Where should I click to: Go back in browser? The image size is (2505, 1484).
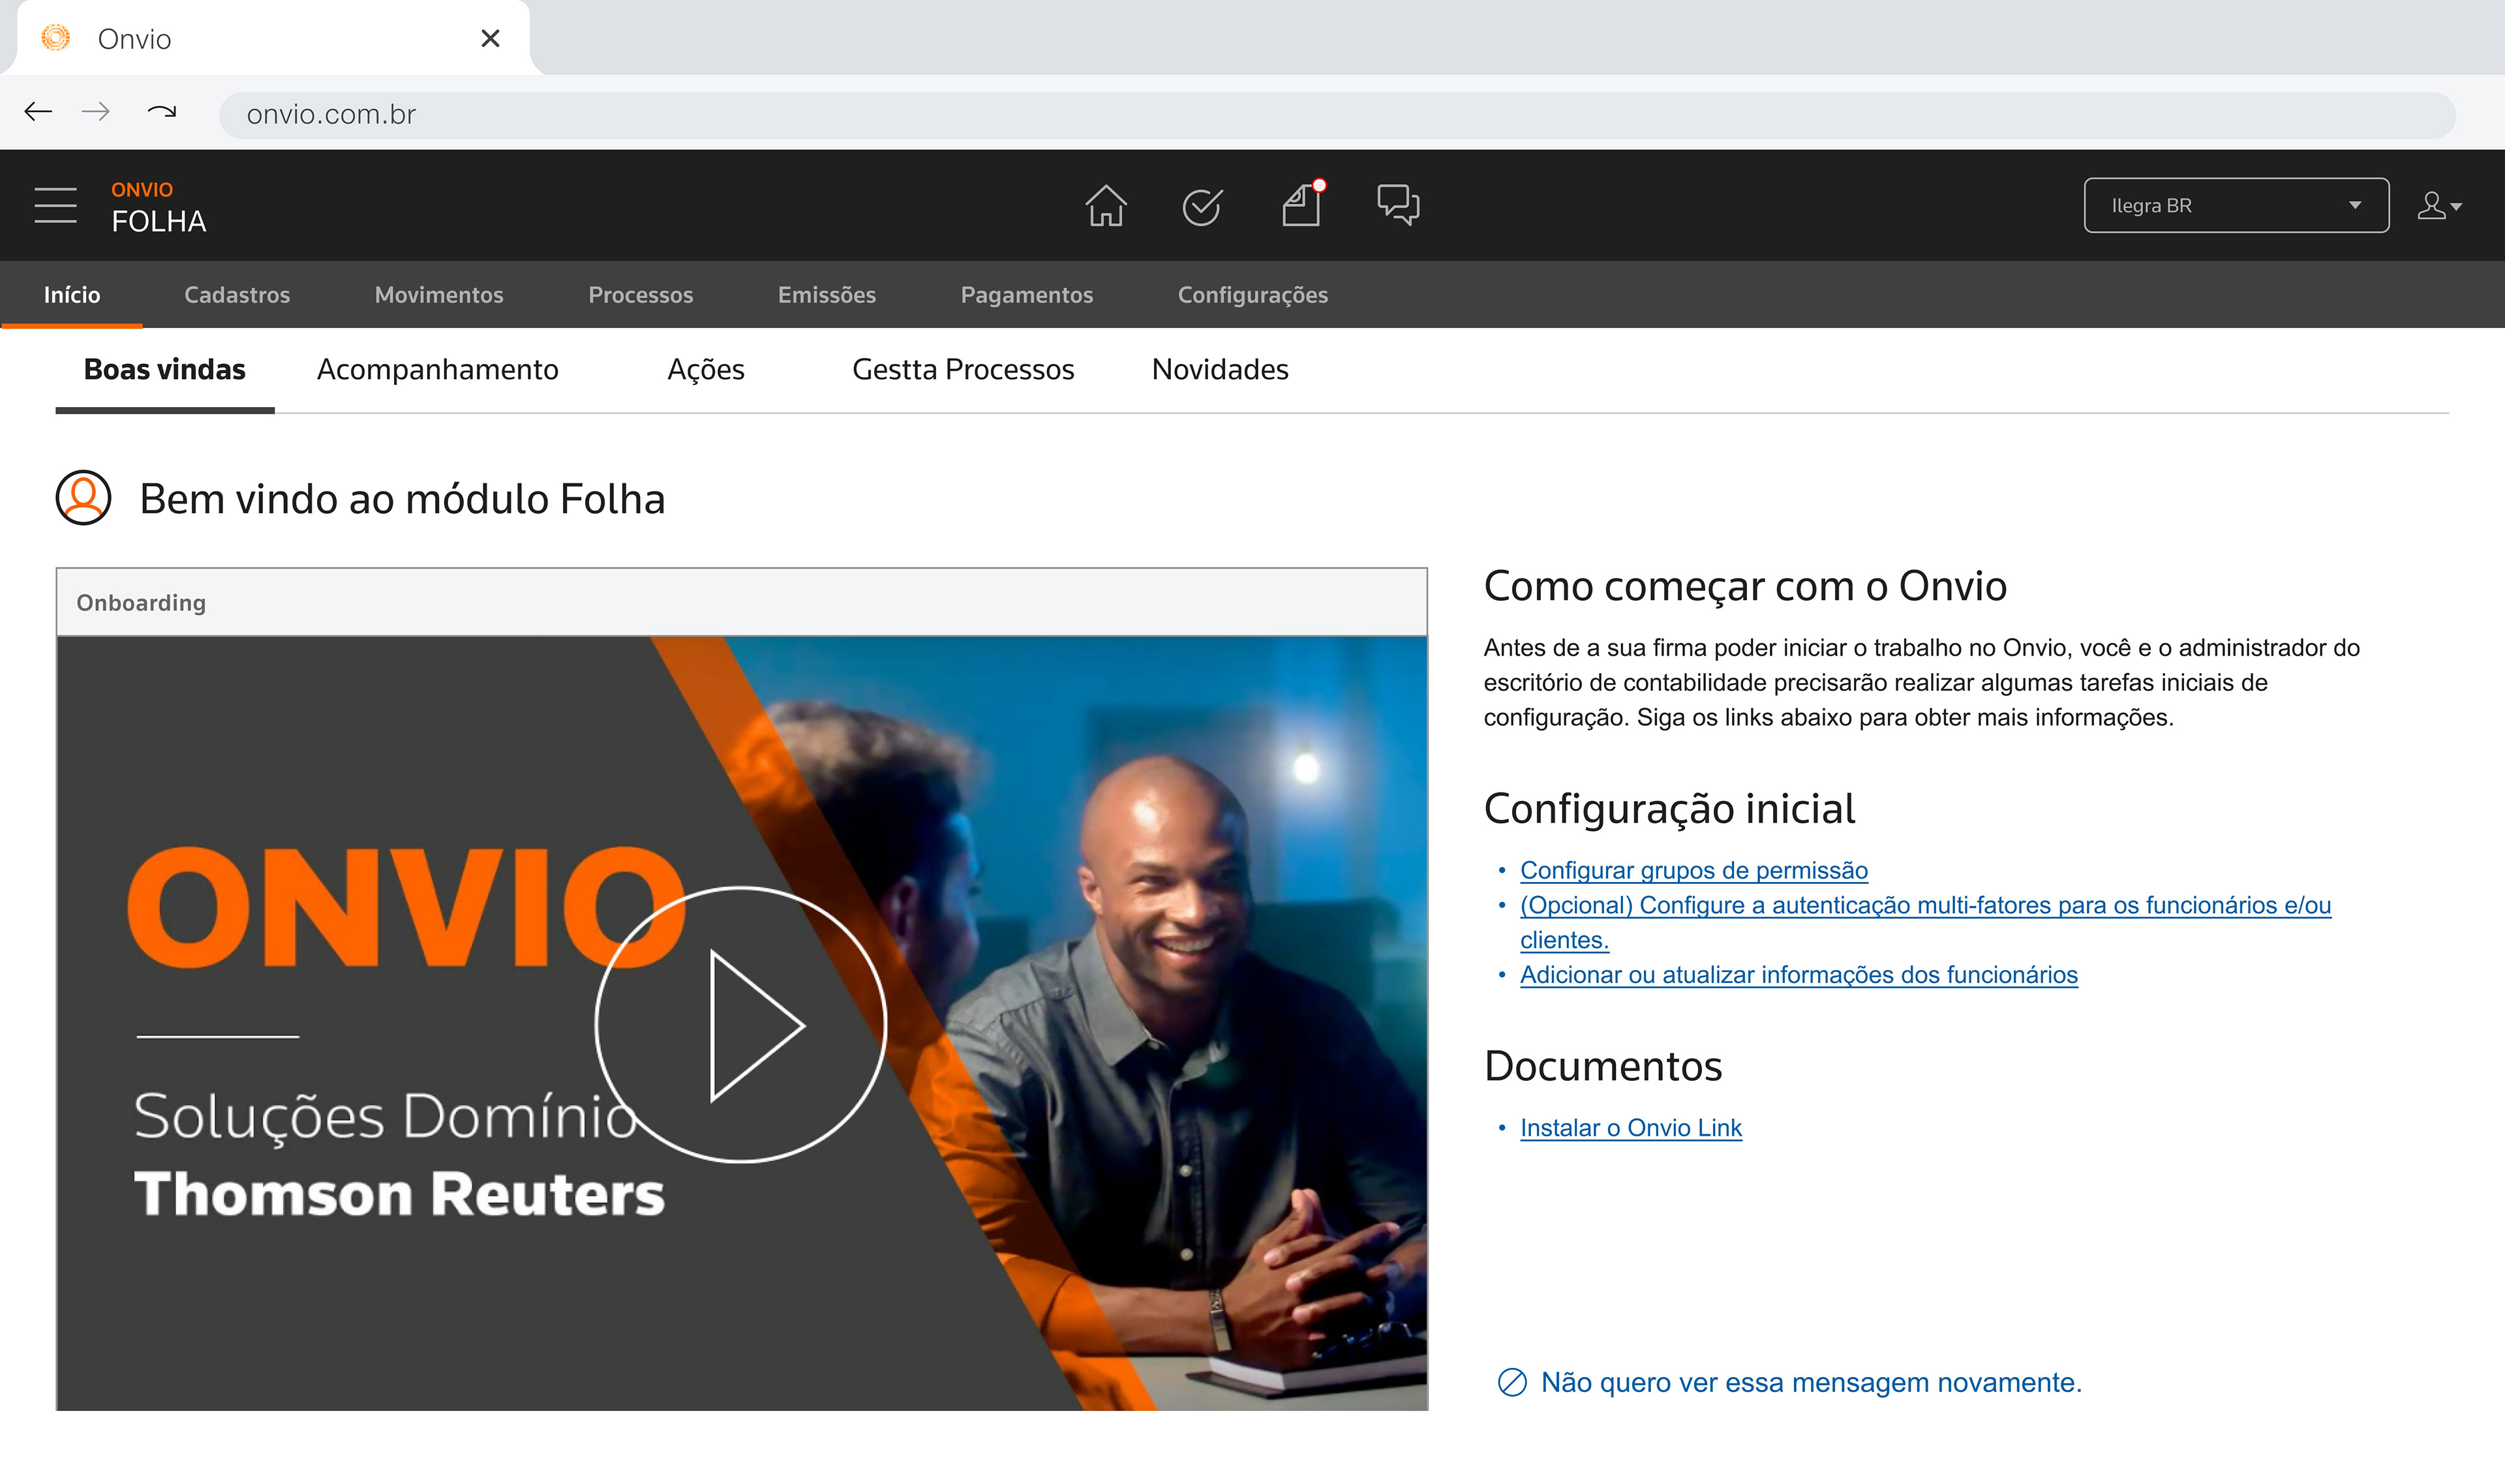point(38,112)
